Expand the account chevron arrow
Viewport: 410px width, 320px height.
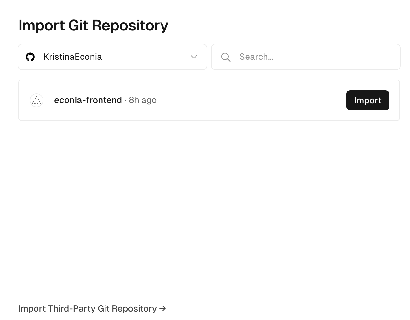(194, 57)
